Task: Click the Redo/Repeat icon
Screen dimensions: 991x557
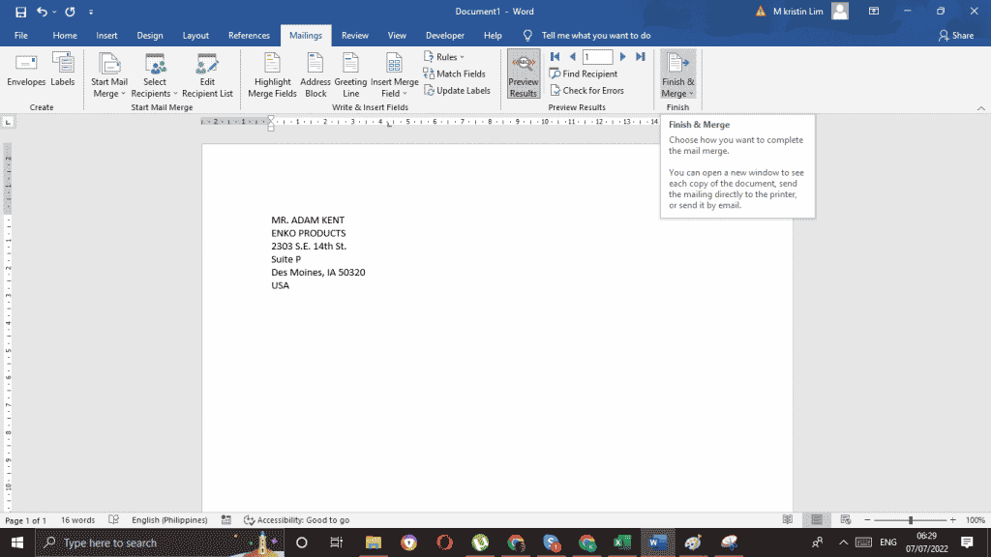Action: 70,12
